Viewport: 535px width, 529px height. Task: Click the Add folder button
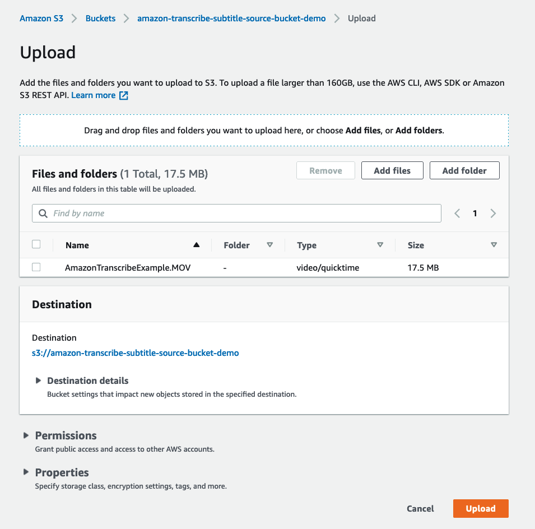click(464, 171)
